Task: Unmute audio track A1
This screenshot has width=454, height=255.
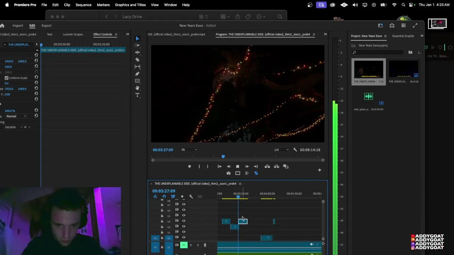Action: [x=184, y=245]
